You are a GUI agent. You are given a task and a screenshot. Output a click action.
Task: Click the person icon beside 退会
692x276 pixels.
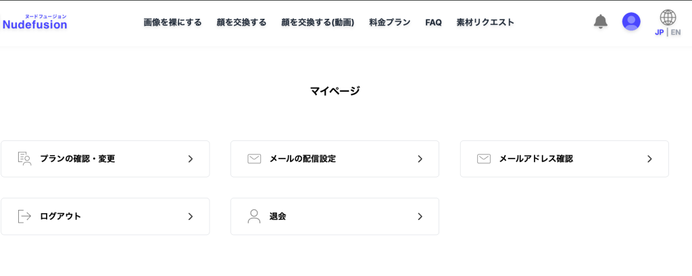pyautogui.click(x=254, y=216)
